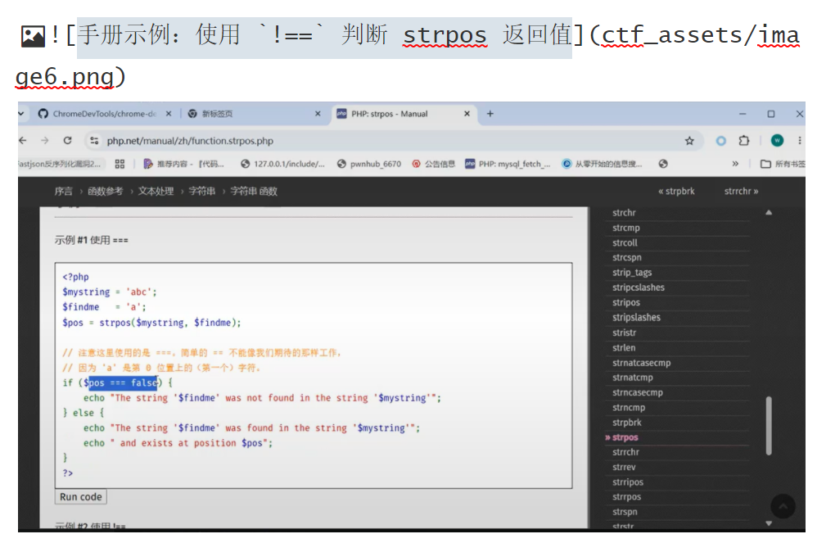Viewport: 826px width, 543px height.
Task: Open the fastjson反序列化漏洞 bookmark
Action: [59, 164]
